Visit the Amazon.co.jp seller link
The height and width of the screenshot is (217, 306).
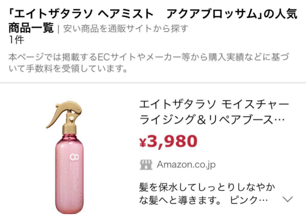(186, 165)
